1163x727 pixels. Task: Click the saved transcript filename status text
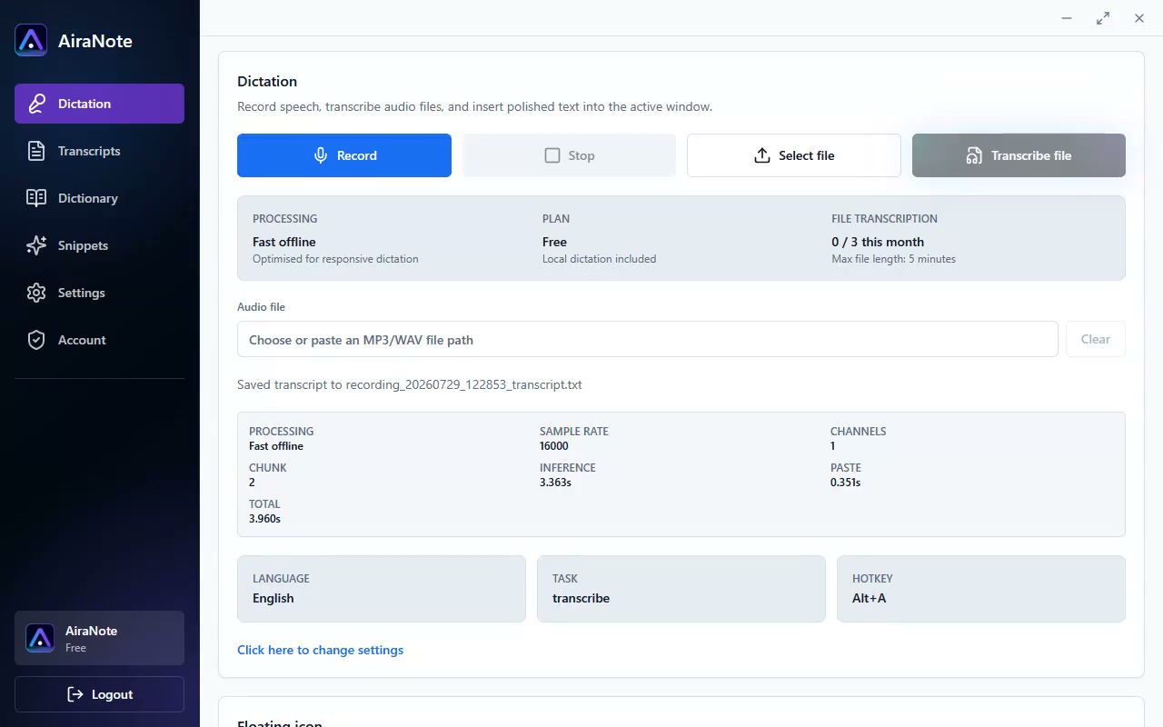pyautogui.click(x=410, y=384)
